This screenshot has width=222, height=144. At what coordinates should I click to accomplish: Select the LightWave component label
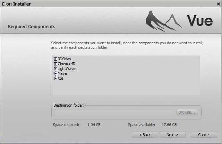click(67, 69)
